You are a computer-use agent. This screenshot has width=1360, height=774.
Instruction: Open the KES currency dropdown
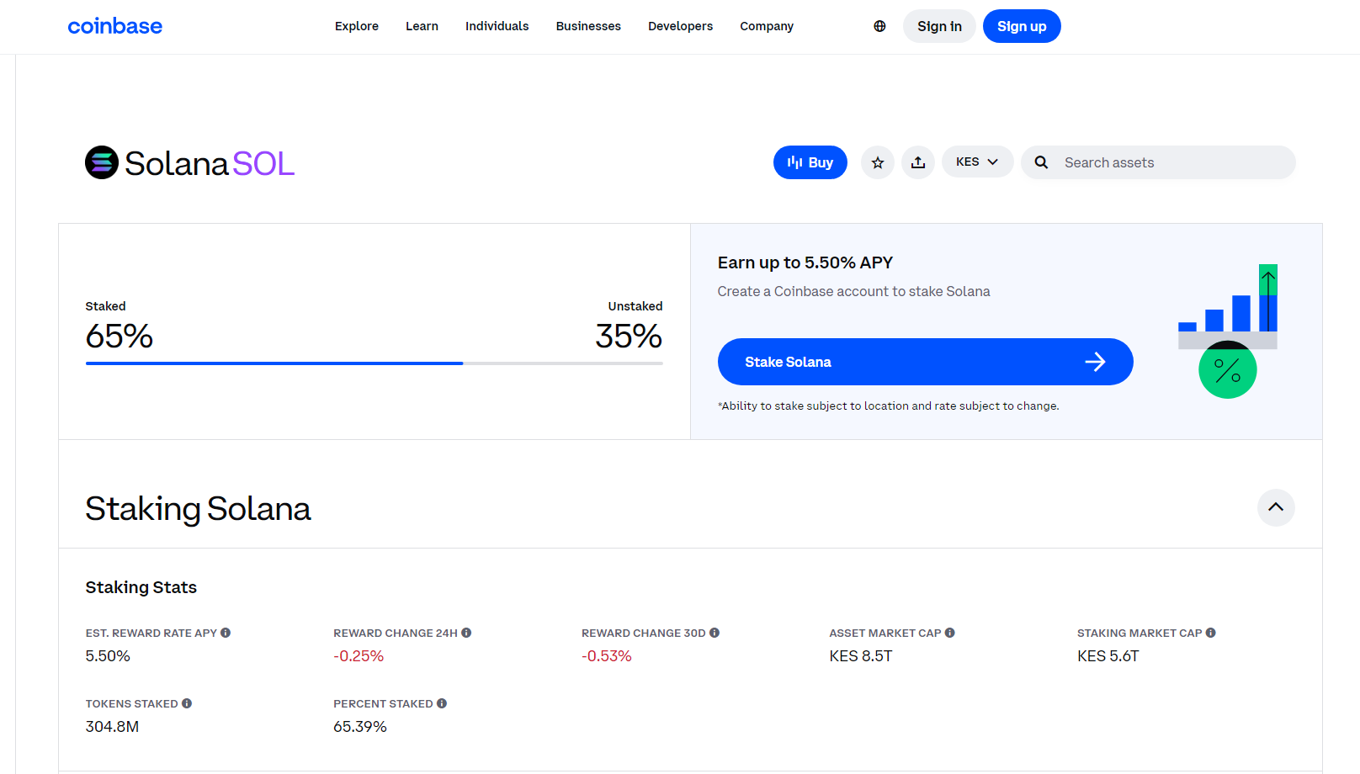[977, 162]
